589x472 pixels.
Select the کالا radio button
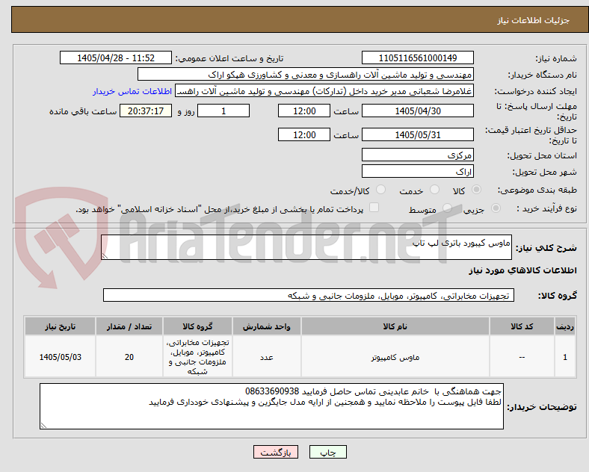pos(476,190)
